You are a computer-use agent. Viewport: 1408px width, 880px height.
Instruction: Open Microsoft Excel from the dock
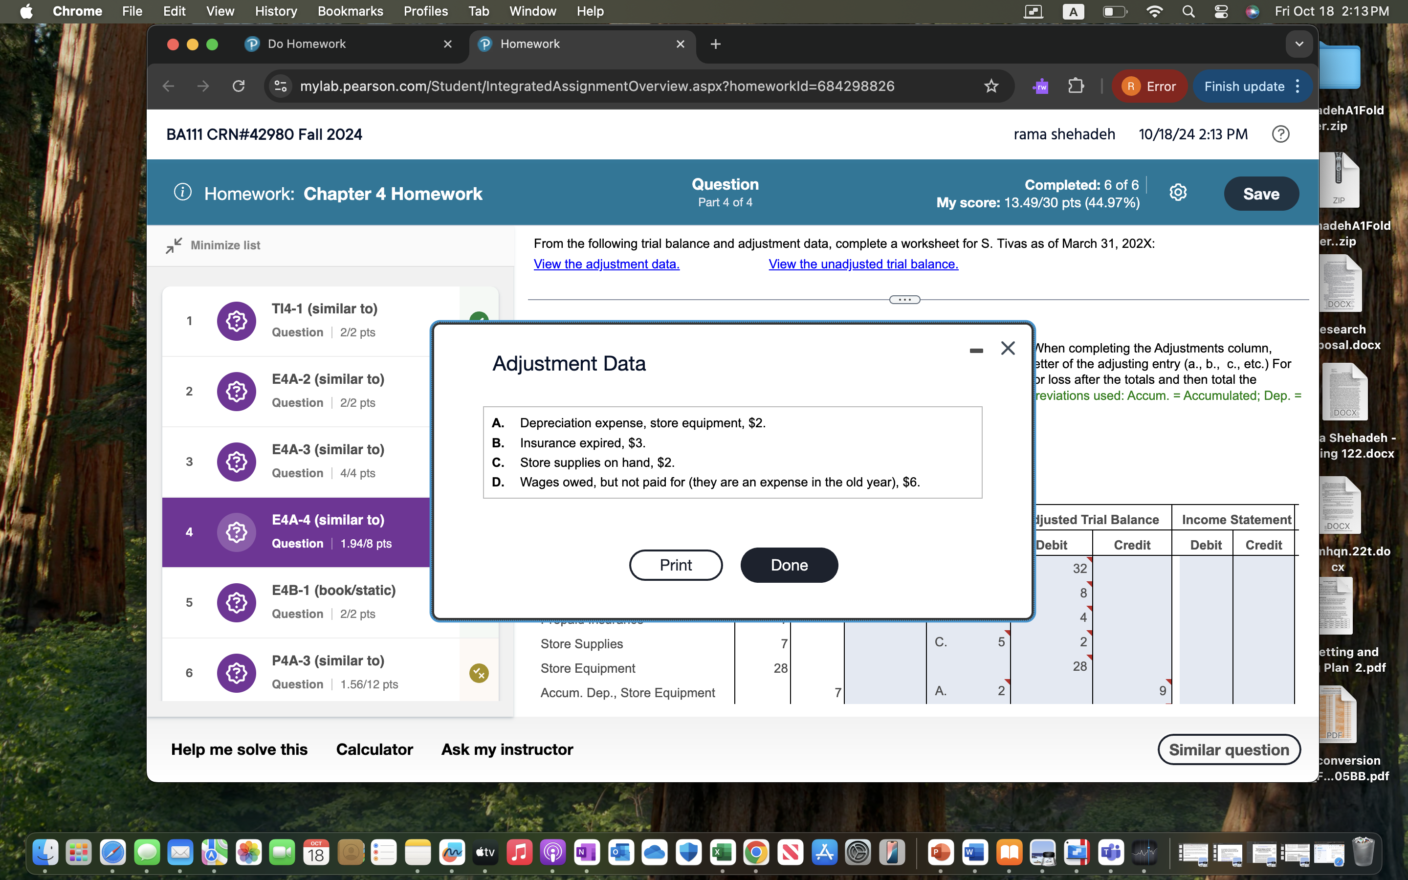coord(722,853)
